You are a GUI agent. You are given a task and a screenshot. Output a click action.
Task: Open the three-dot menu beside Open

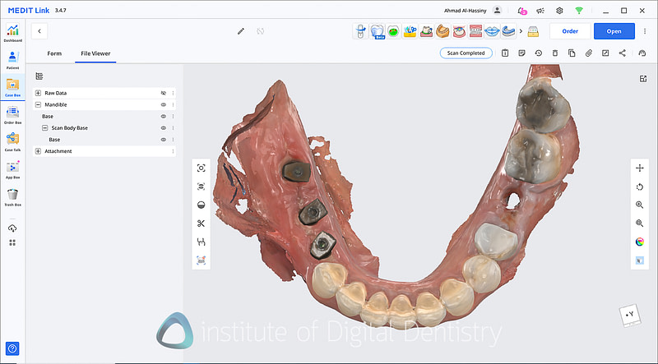(645, 31)
